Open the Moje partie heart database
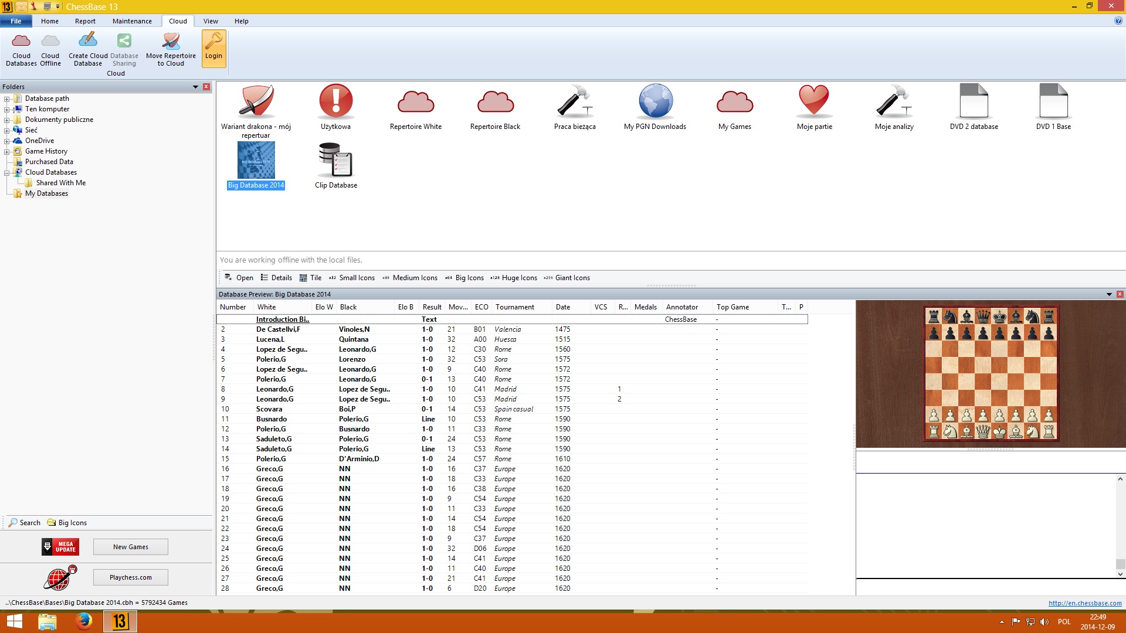The height and width of the screenshot is (633, 1126). tap(814, 102)
